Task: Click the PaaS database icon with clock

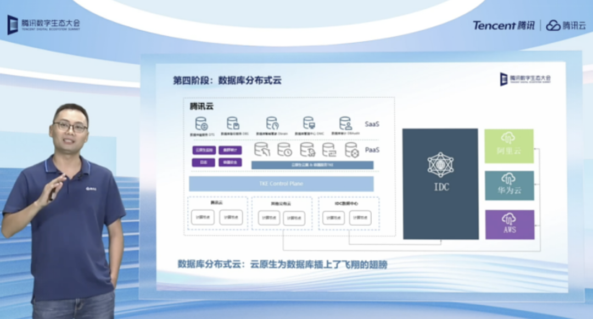Action: coord(284,150)
